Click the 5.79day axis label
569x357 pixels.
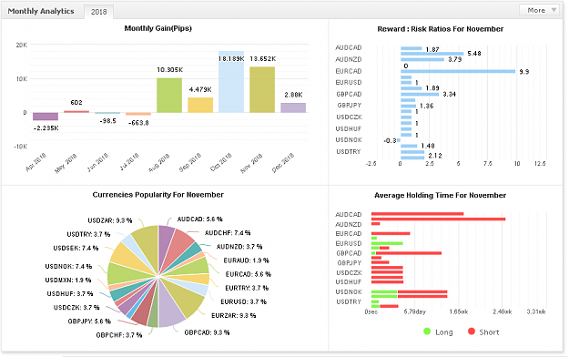click(x=415, y=311)
